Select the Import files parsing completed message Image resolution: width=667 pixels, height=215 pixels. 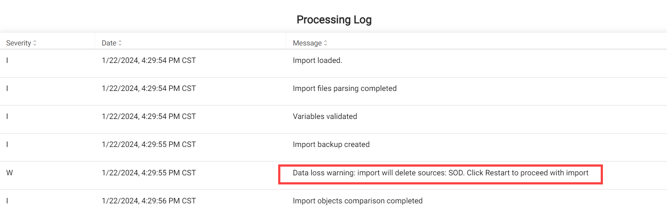coord(344,88)
